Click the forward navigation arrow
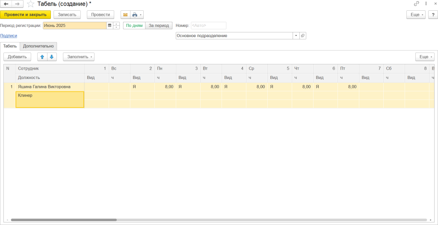 coord(18,4)
